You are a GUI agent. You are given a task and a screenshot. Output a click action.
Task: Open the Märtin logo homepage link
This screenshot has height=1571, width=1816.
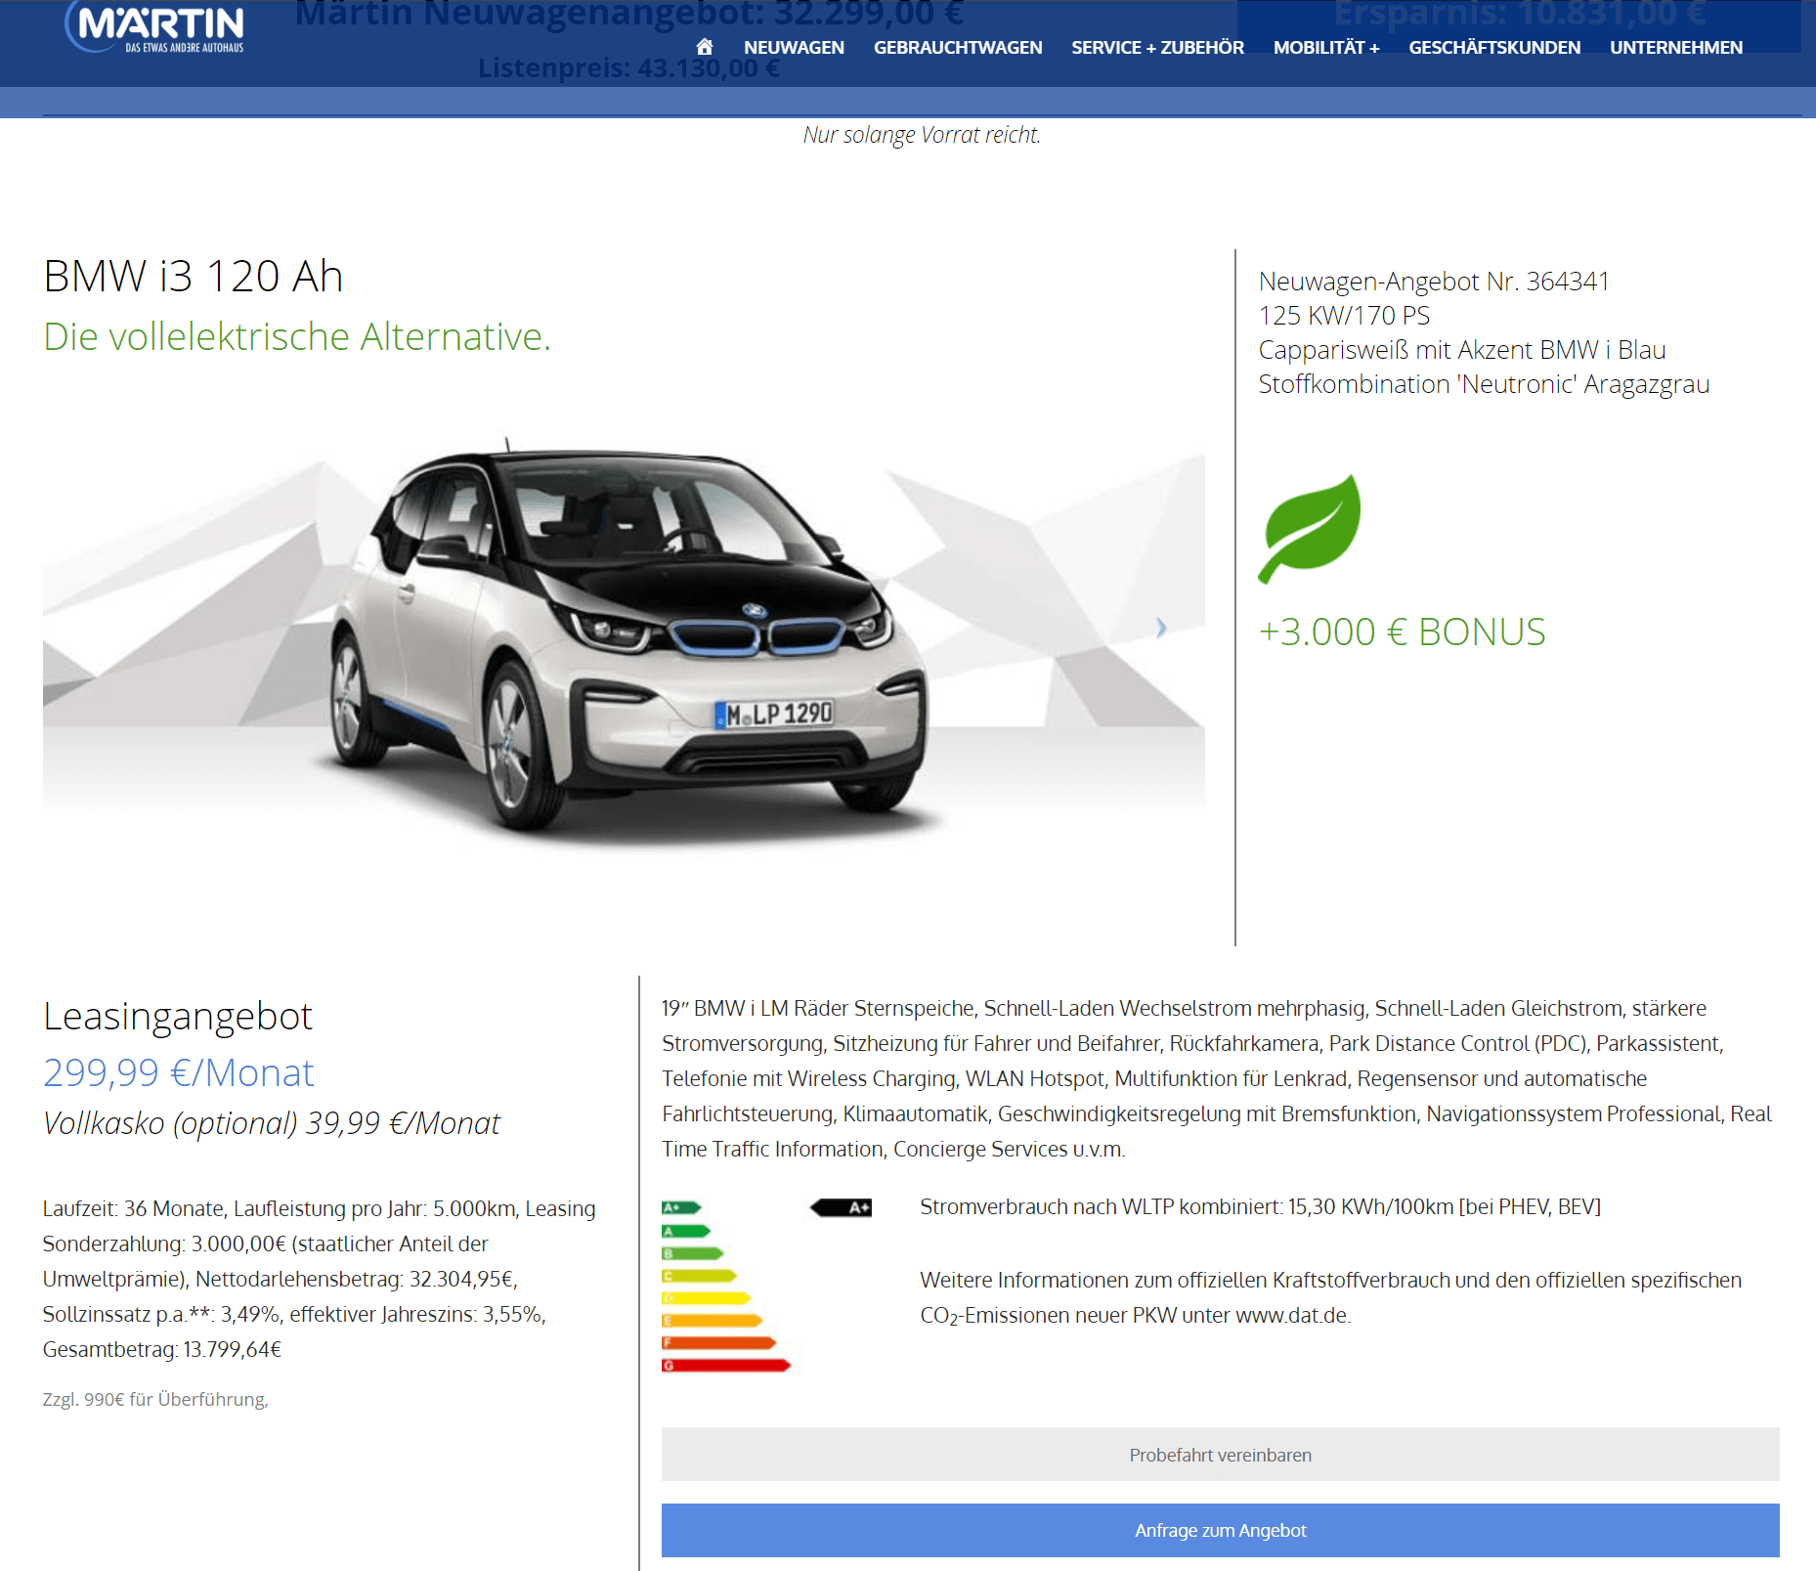pos(156,27)
